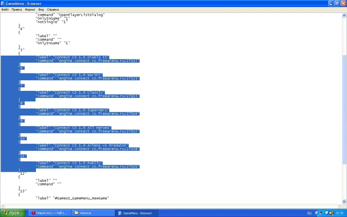Click the horizontal scrollbar right arrow

pos(340,206)
